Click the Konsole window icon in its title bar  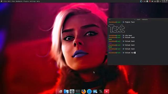click(109, 19)
